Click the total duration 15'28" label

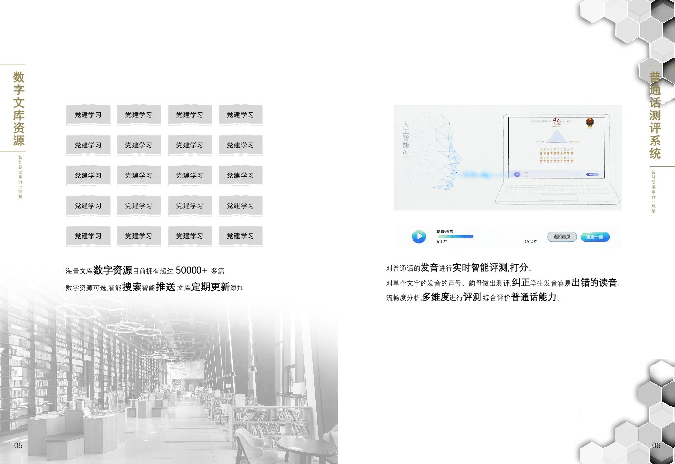pyautogui.click(x=531, y=242)
